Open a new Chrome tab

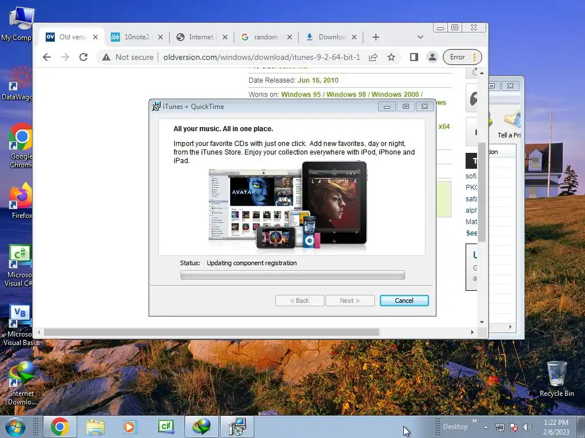(x=376, y=37)
